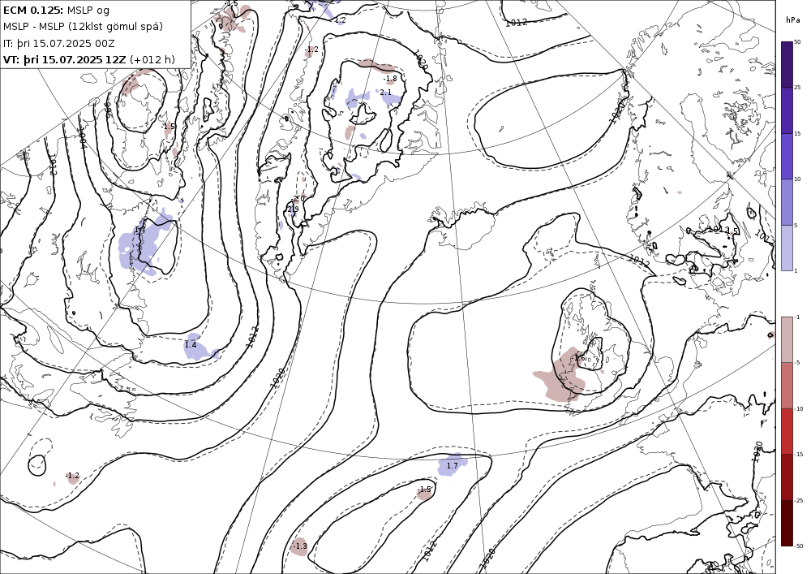
Task: Click the blue anomaly patch labeled 1.4
Action: coord(200,347)
